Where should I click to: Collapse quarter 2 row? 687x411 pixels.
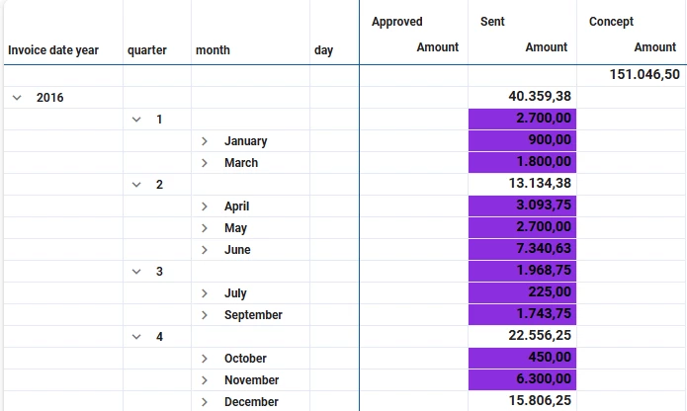136,185
